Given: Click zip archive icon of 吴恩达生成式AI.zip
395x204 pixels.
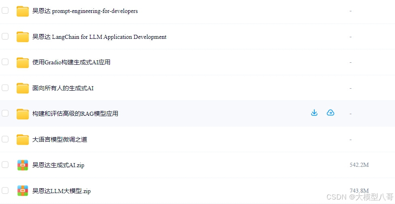Looking at the screenshot, I should [23, 165].
